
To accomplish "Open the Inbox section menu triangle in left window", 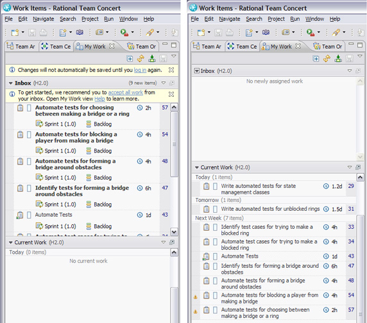I will click(164, 83).
